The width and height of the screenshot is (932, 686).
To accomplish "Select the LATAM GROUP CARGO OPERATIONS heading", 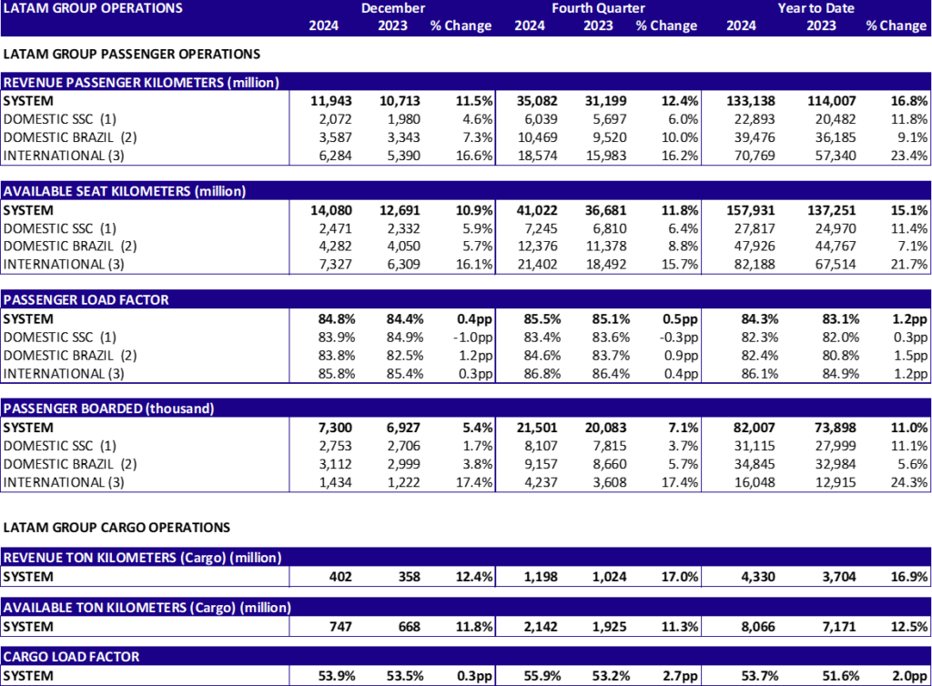I will click(x=116, y=528).
